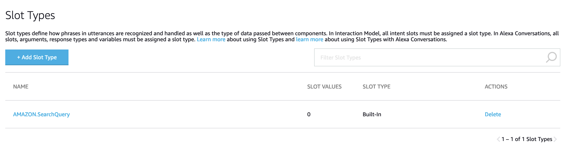
Task: Sort by the SLOT VALUES column header
Action: (324, 86)
